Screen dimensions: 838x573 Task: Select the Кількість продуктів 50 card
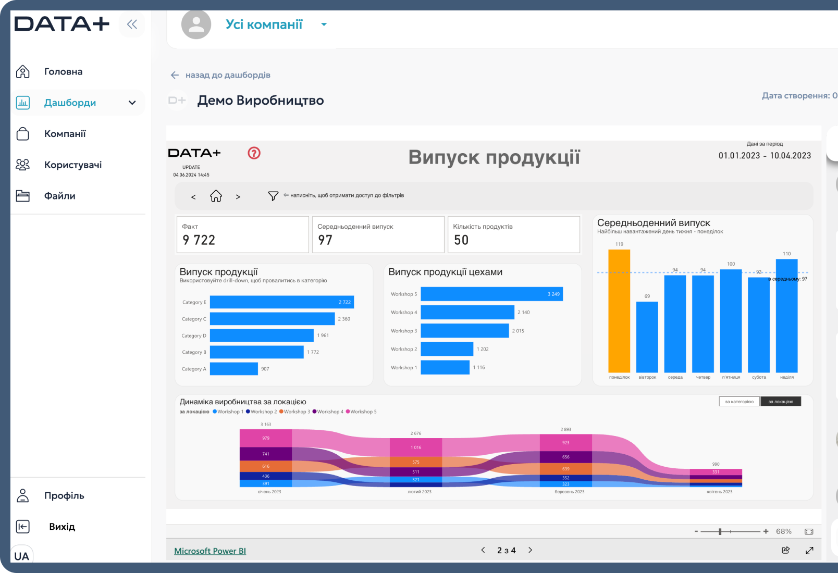514,234
